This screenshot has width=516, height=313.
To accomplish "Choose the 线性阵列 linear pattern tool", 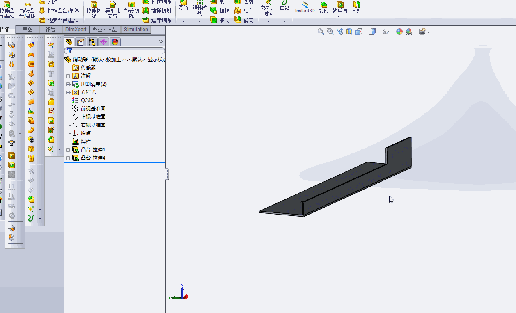I will point(200,8).
